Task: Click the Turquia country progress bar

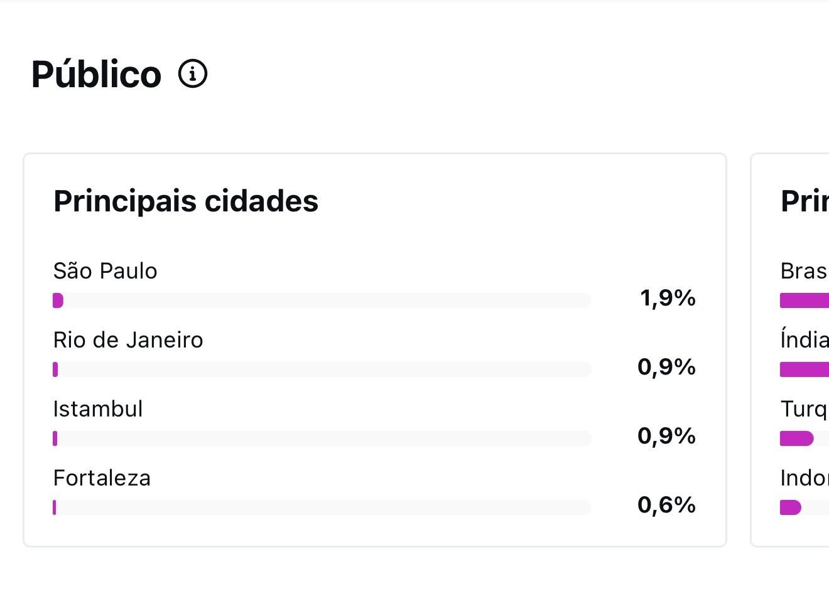Action: click(798, 438)
